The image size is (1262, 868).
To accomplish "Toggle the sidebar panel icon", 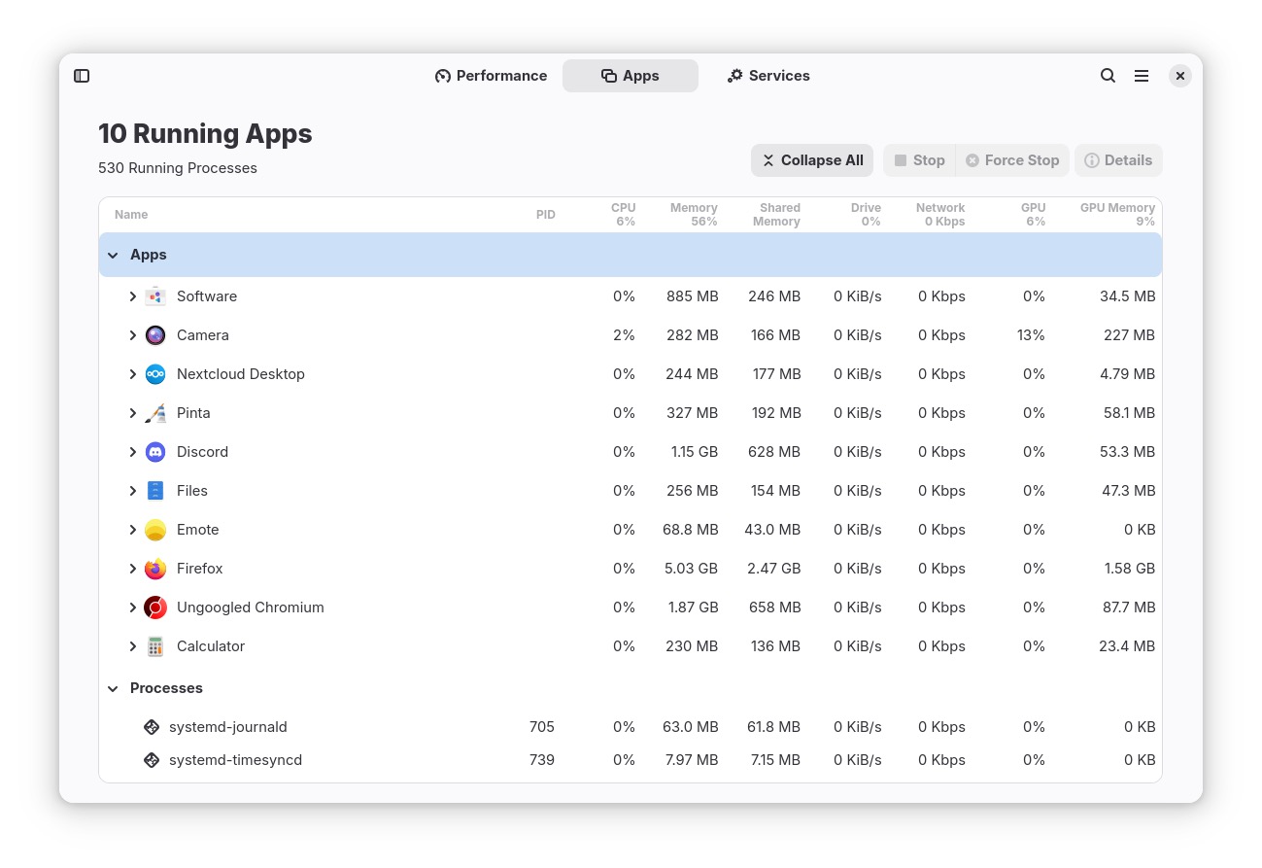I will 82,76.
